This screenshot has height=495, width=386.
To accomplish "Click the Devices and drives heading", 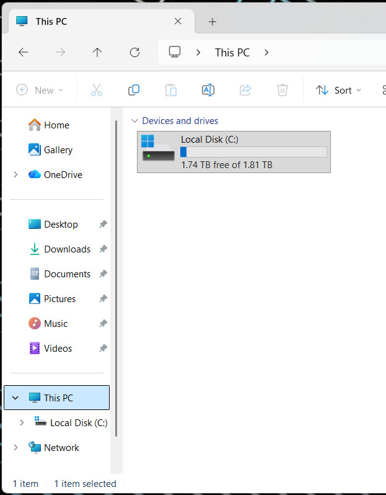I will 180,121.
